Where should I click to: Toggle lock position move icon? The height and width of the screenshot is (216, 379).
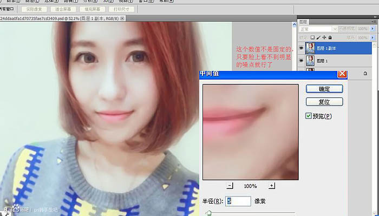324,37
